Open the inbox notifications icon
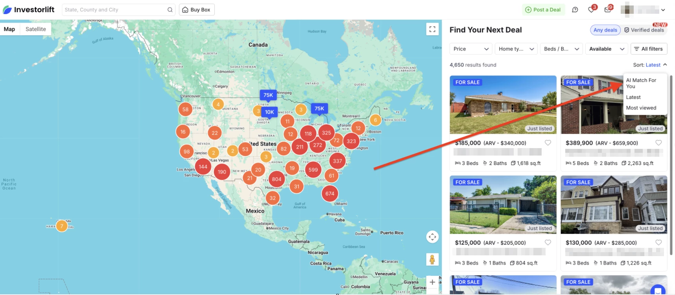 (x=608, y=9)
